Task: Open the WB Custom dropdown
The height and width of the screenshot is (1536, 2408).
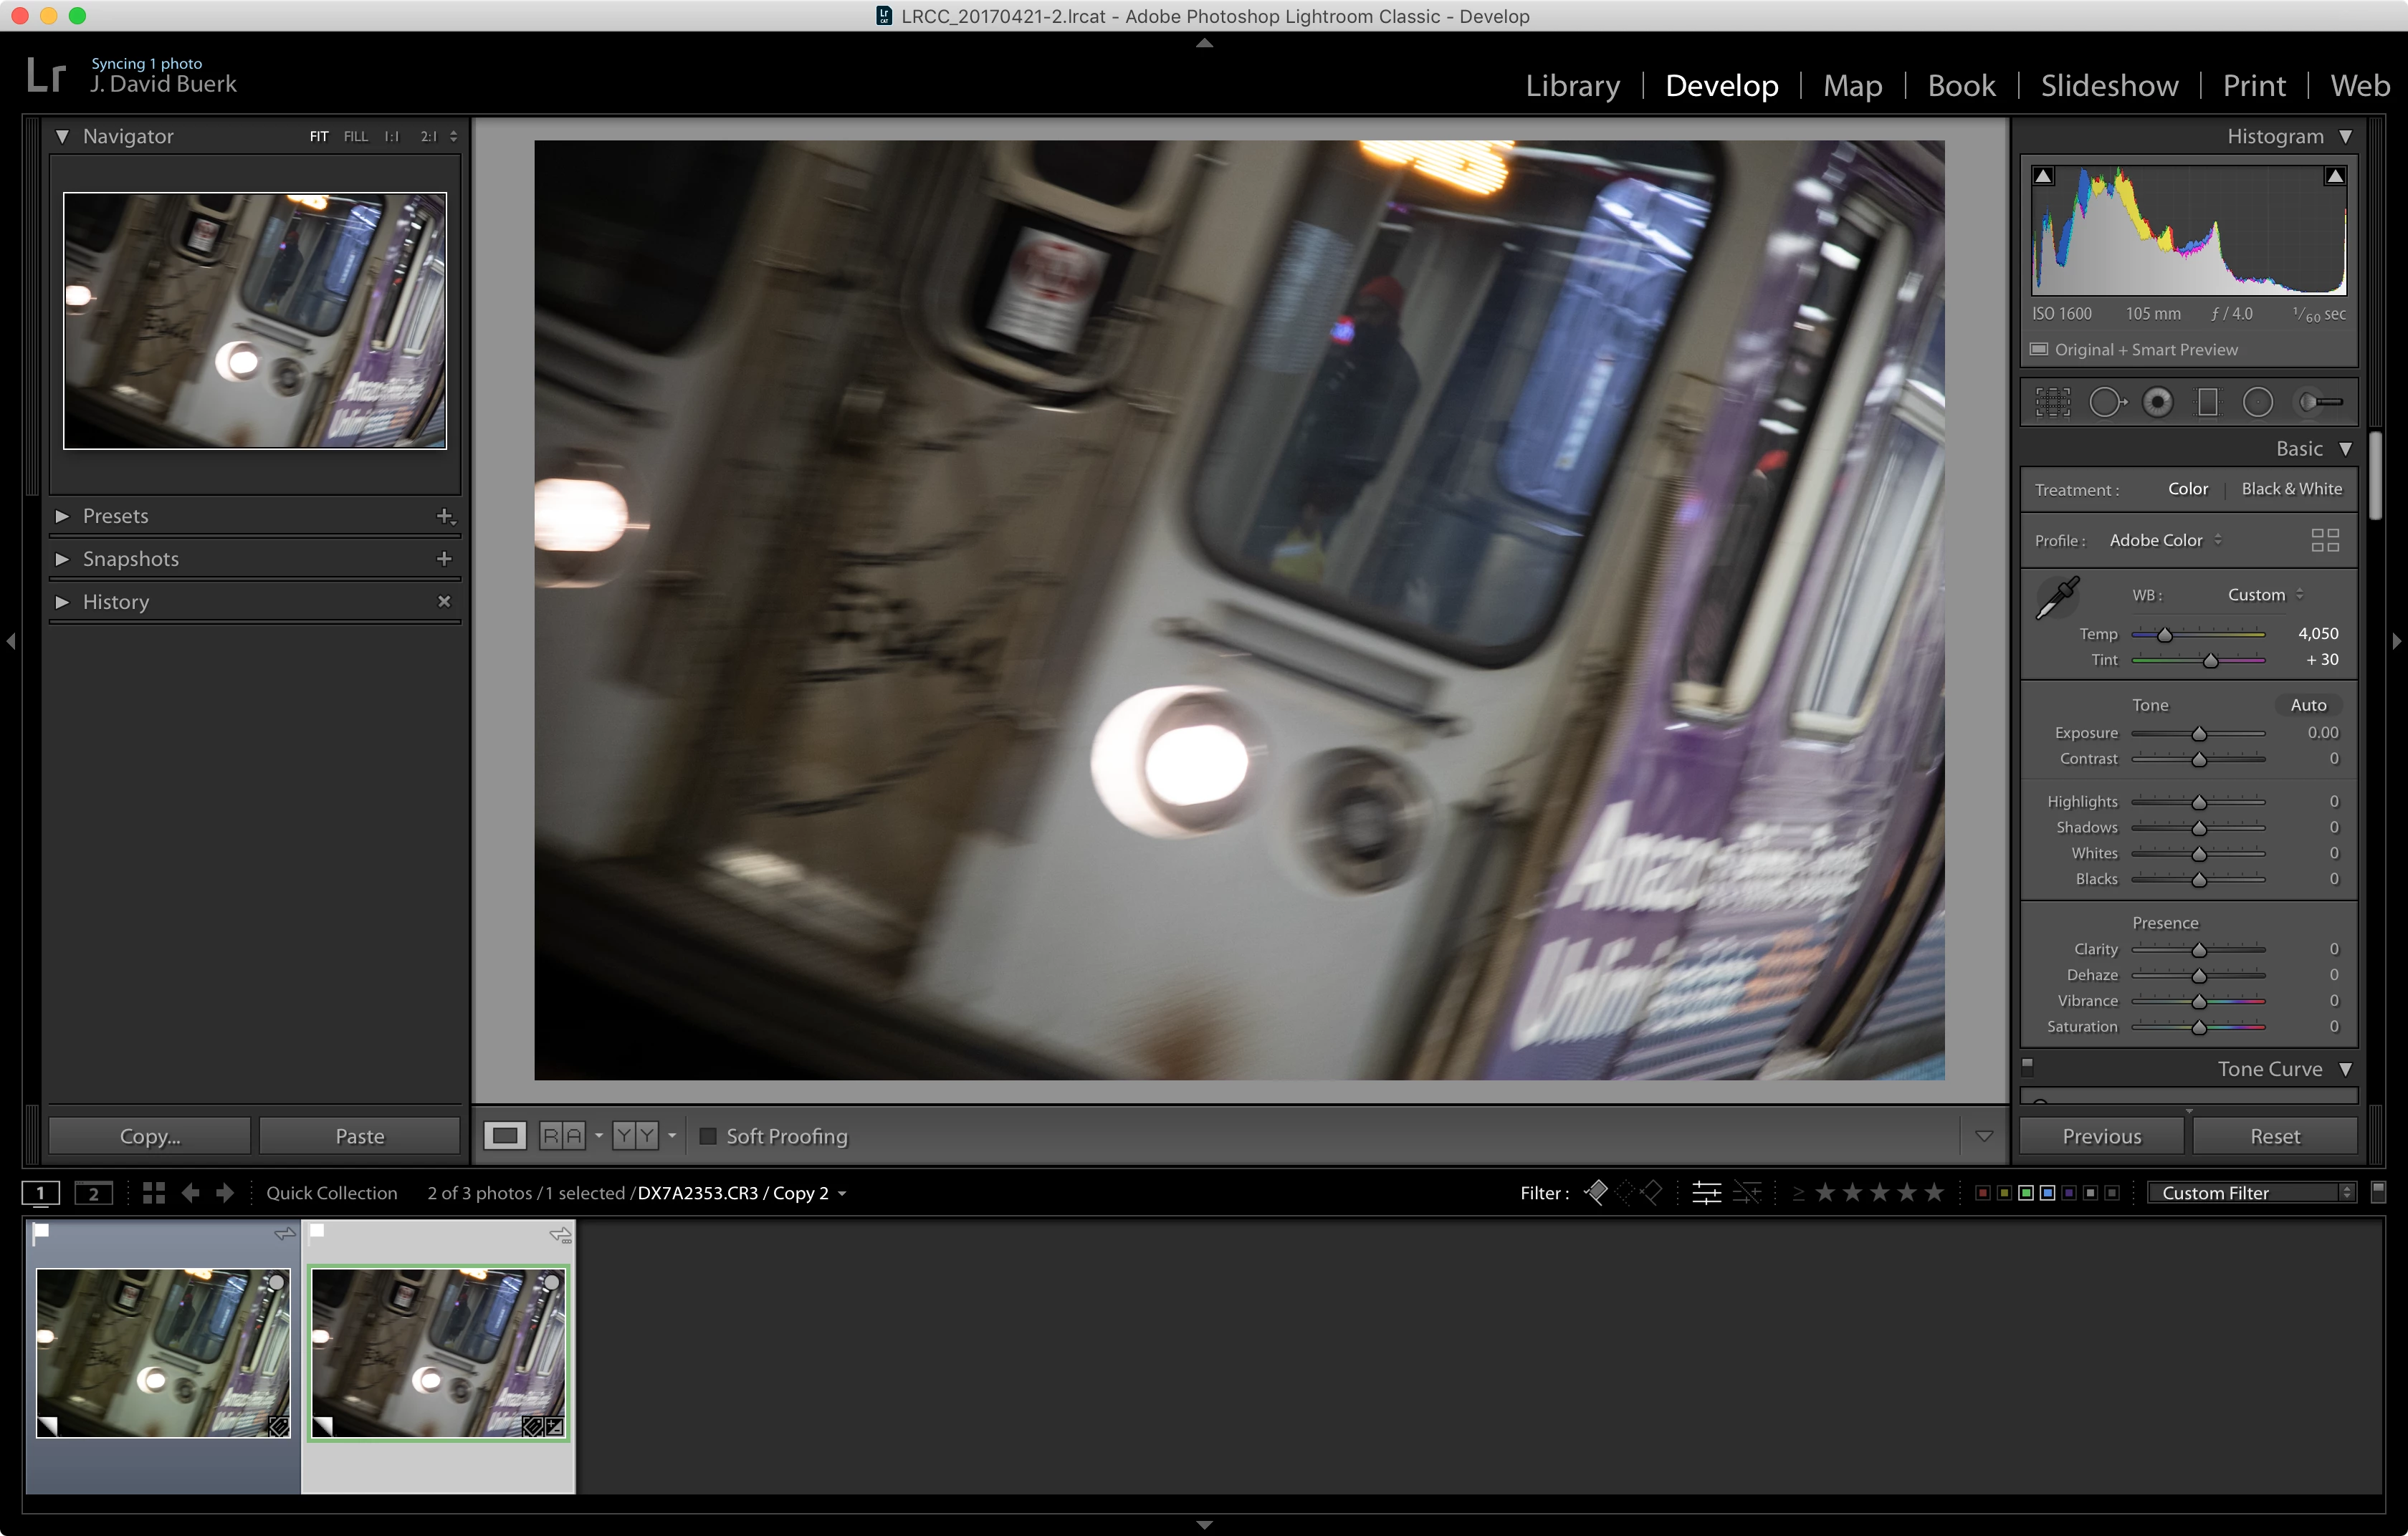Action: coord(2265,595)
